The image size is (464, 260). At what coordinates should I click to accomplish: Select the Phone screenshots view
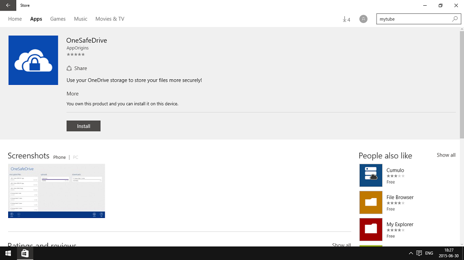[59, 157]
